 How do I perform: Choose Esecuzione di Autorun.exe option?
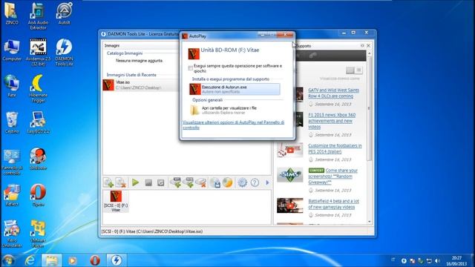pyautogui.click(x=235, y=89)
